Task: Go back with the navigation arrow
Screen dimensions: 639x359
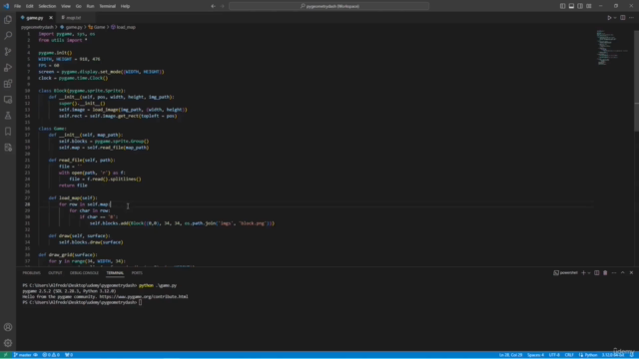Action: [213, 6]
